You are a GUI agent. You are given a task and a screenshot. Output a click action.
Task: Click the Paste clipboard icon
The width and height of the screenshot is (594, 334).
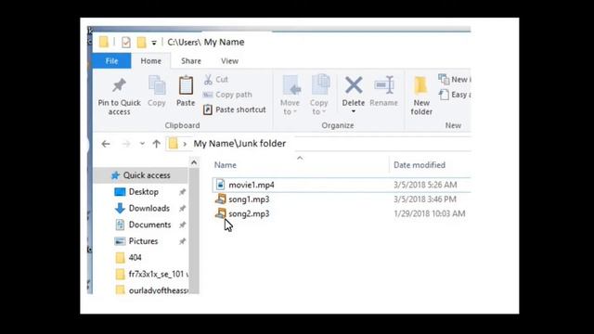(186, 85)
